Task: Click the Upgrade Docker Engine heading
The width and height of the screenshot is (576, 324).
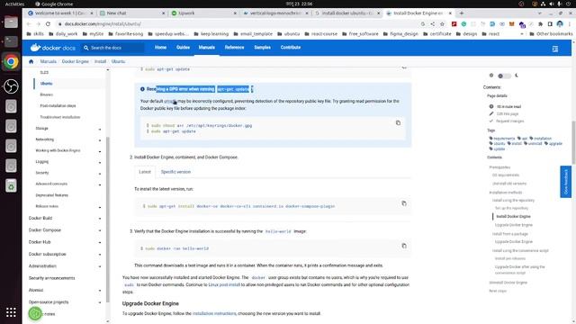Action: pos(150,303)
